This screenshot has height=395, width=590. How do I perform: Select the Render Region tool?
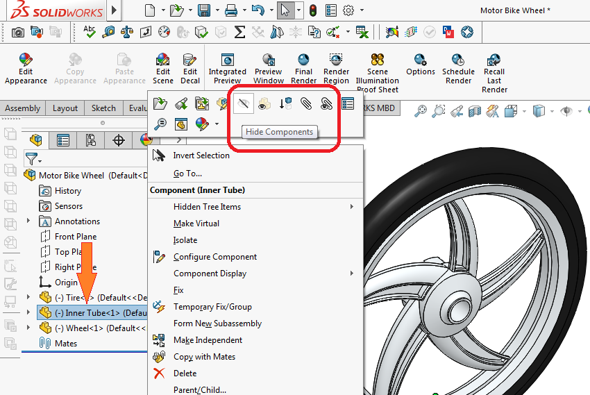[x=336, y=69]
